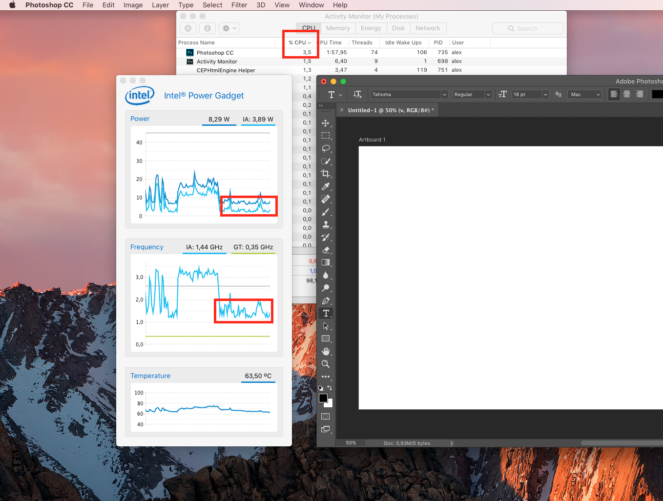The width and height of the screenshot is (663, 501).
Task: Enable right align text
Action: click(640, 94)
